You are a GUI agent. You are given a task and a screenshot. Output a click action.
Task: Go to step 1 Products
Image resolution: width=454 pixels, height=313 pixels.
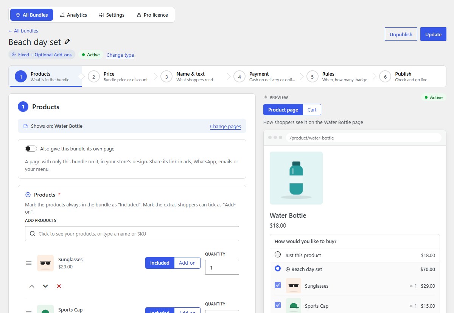point(45,77)
